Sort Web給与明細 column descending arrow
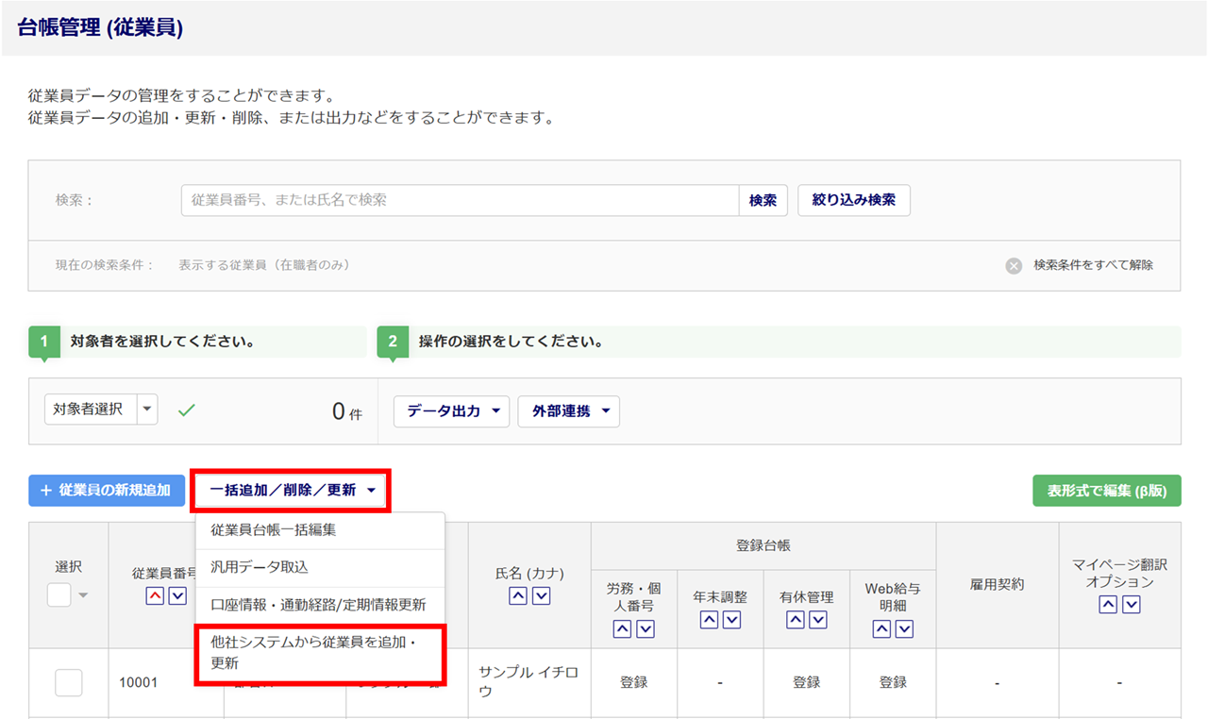 tap(904, 629)
